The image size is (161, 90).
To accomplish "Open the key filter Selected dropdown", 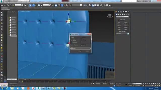I will (x=137, y=84).
